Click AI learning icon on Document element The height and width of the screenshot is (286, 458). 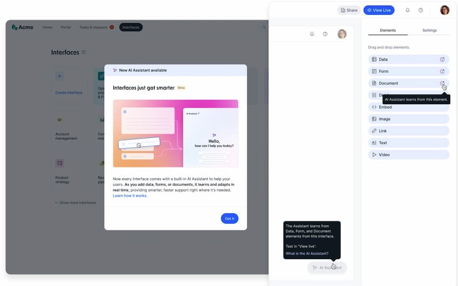tap(442, 83)
